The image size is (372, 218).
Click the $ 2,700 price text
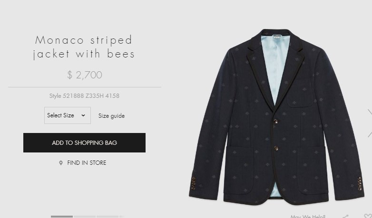pos(85,75)
